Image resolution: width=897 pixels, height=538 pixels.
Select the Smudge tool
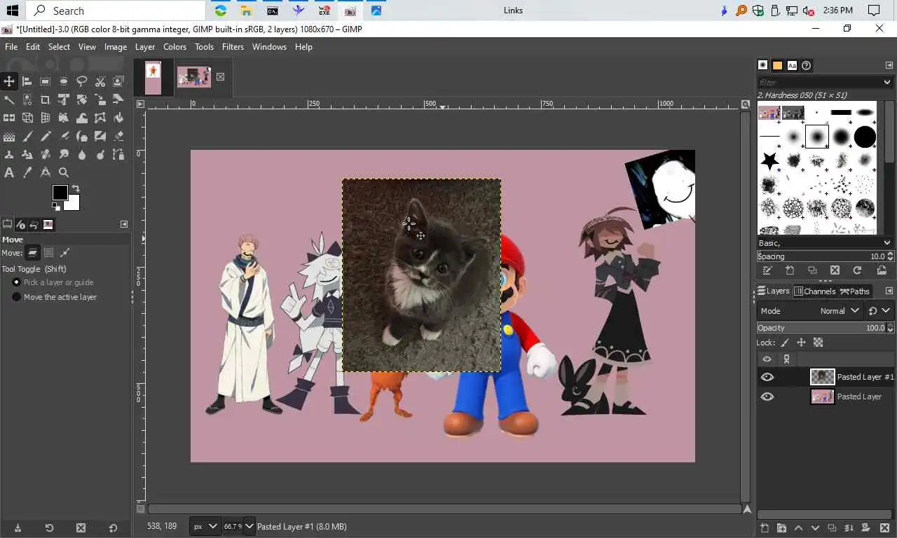click(x=64, y=154)
